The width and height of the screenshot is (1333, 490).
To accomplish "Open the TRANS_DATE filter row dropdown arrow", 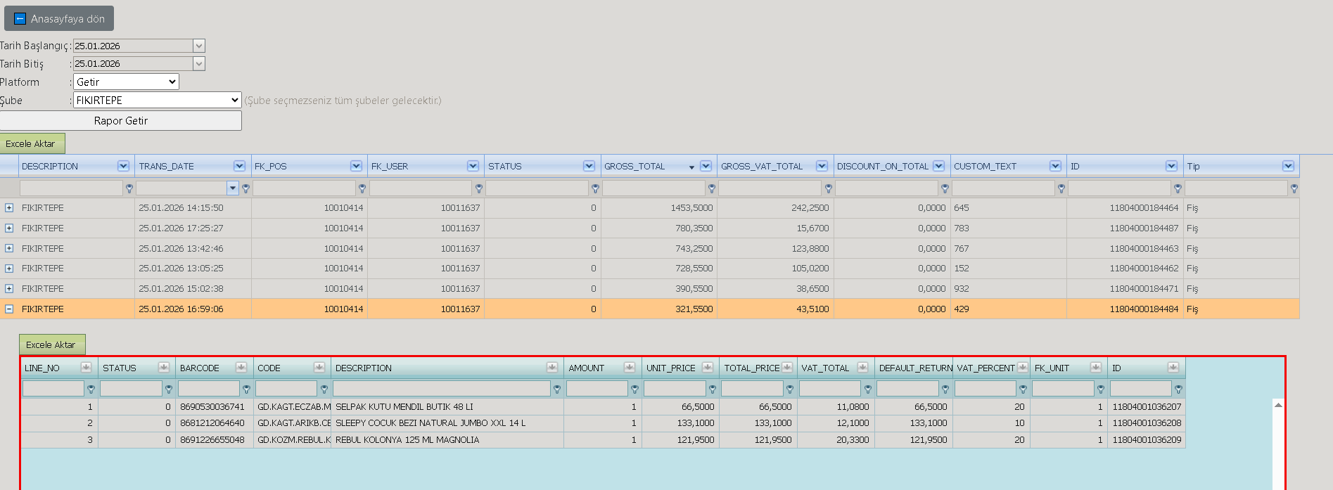I will tap(233, 188).
